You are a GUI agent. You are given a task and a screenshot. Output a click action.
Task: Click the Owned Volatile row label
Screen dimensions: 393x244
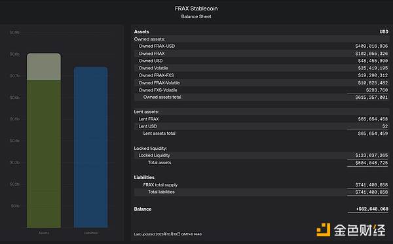pyautogui.click(x=153, y=68)
